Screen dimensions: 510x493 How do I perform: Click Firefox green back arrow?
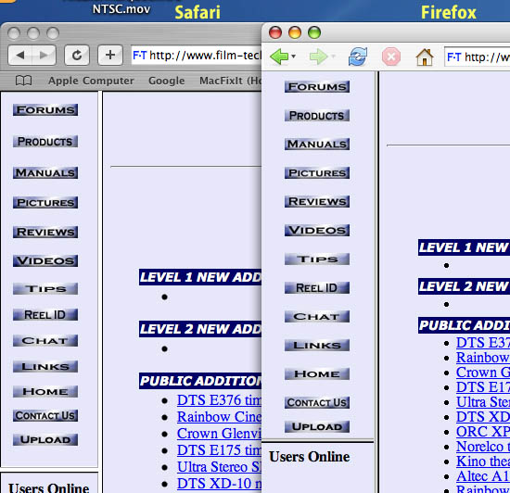pos(279,57)
